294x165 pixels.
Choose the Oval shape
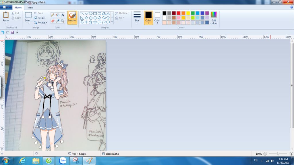90,13
